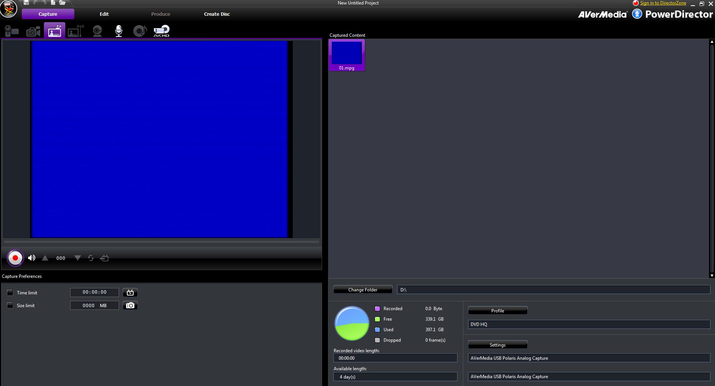The image size is (715, 386).
Task: Click the Save project floppy disk icon
Action: [26, 3]
